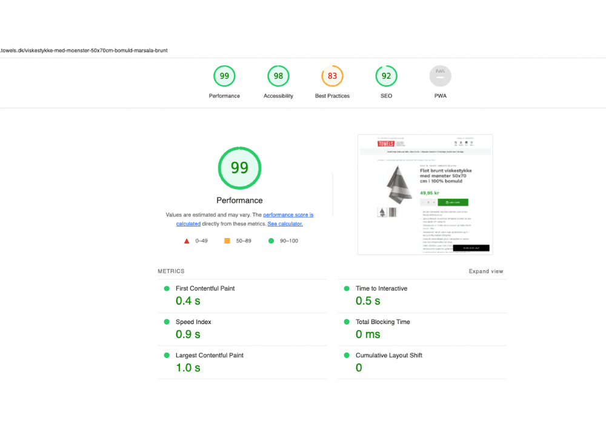The width and height of the screenshot is (606, 424).
Task: Expand the metrics with Expand view
Action: point(486,271)
